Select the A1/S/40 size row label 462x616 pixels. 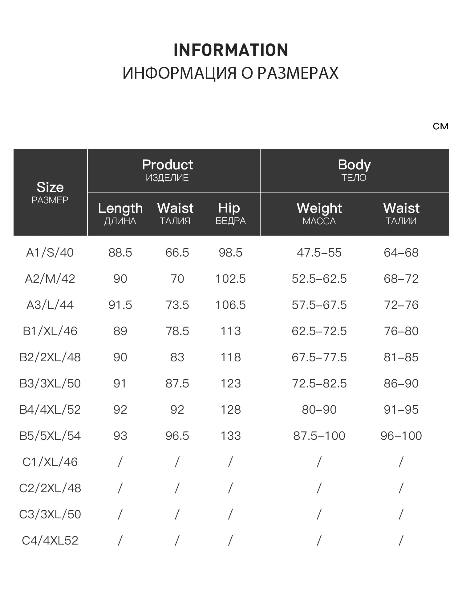tap(50, 253)
